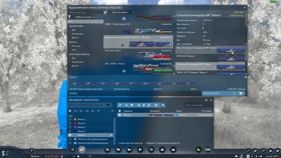Select the НЕСКОЛЬКО ЕДИНИЦ category
281x158 pixels.
(x=79, y=54)
